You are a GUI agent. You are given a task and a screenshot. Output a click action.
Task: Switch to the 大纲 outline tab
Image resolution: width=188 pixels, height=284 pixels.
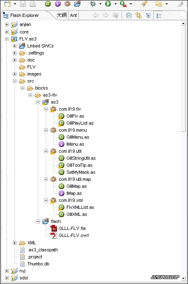coord(61,15)
